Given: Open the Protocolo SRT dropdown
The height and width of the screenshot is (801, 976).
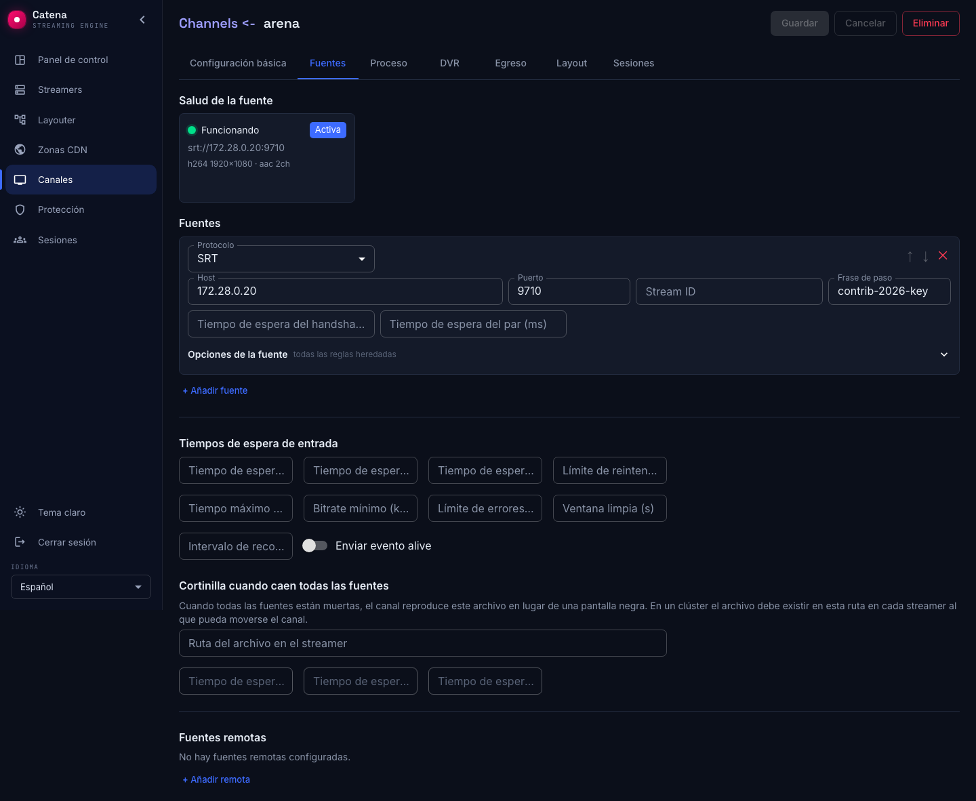Looking at the screenshot, I should [281, 259].
